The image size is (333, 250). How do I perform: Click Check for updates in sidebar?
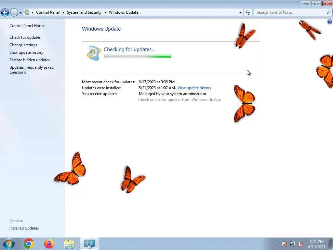[25, 37]
